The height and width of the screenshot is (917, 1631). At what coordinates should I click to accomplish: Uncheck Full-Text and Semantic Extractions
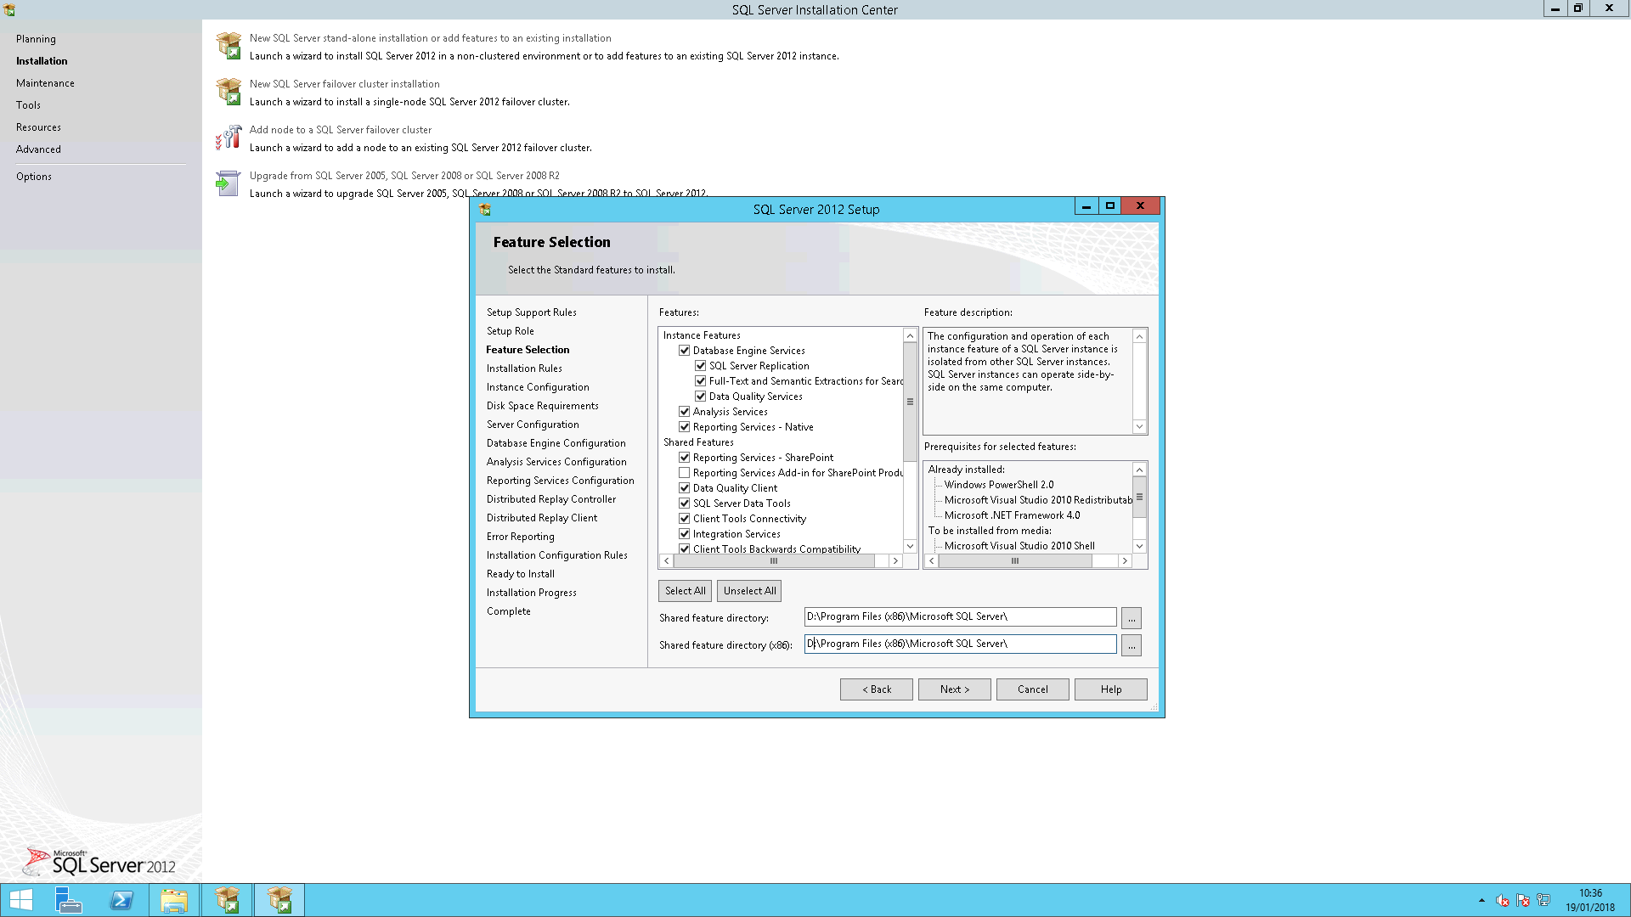[700, 381]
